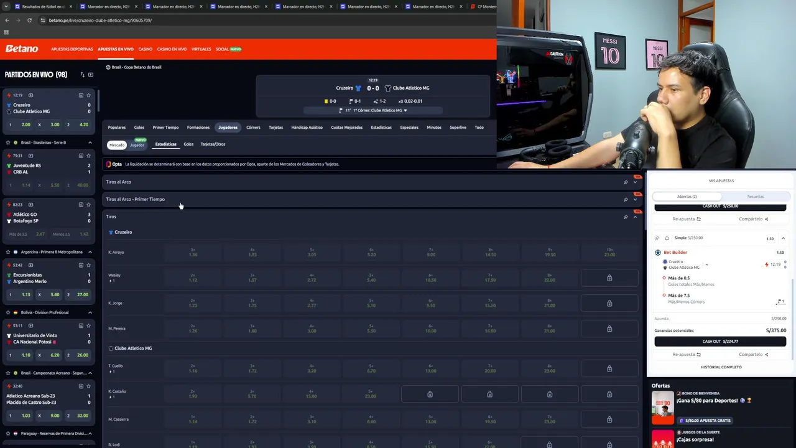The width and height of the screenshot is (796, 448).
Task: Open the Goles market tab
Action: click(139, 128)
